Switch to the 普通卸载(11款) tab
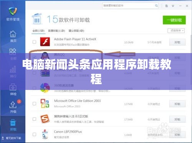 56,31
